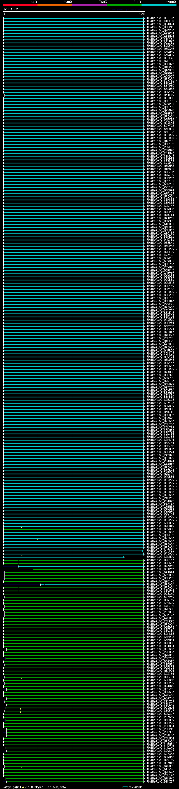
Task: Select the UniRef100_C1N271 label
Action: 161,39
